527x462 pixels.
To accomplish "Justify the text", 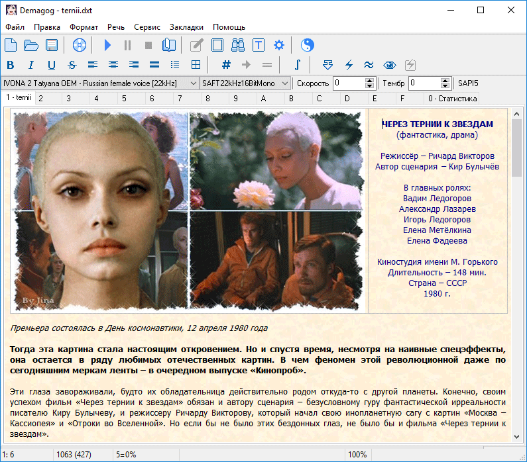I will (x=154, y=64).
